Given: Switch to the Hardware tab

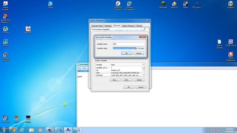Looking at the screenshot, I should coord(108,25).
